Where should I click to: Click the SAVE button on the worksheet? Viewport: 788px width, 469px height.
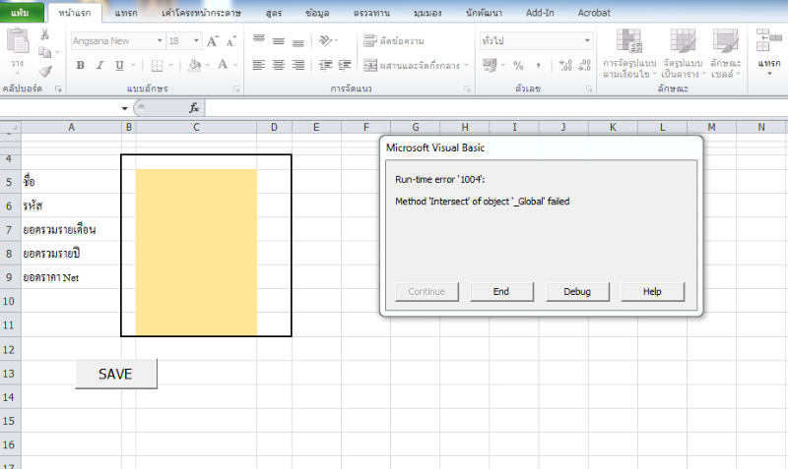coord(115,374)
